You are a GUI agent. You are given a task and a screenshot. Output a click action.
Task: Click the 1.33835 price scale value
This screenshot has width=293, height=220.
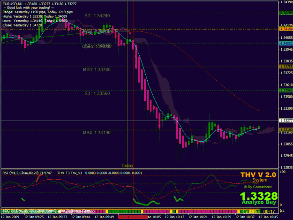pos(286,61)
